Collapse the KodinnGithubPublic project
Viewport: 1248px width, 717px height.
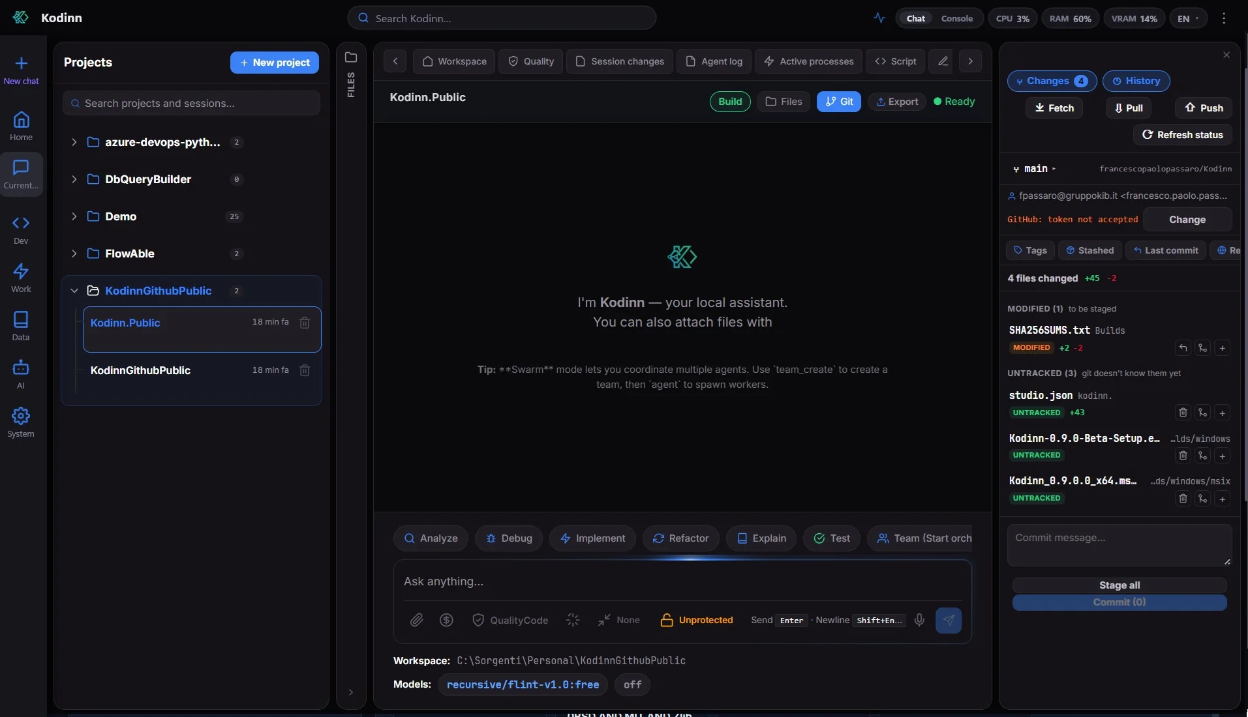tap(74, 291)
